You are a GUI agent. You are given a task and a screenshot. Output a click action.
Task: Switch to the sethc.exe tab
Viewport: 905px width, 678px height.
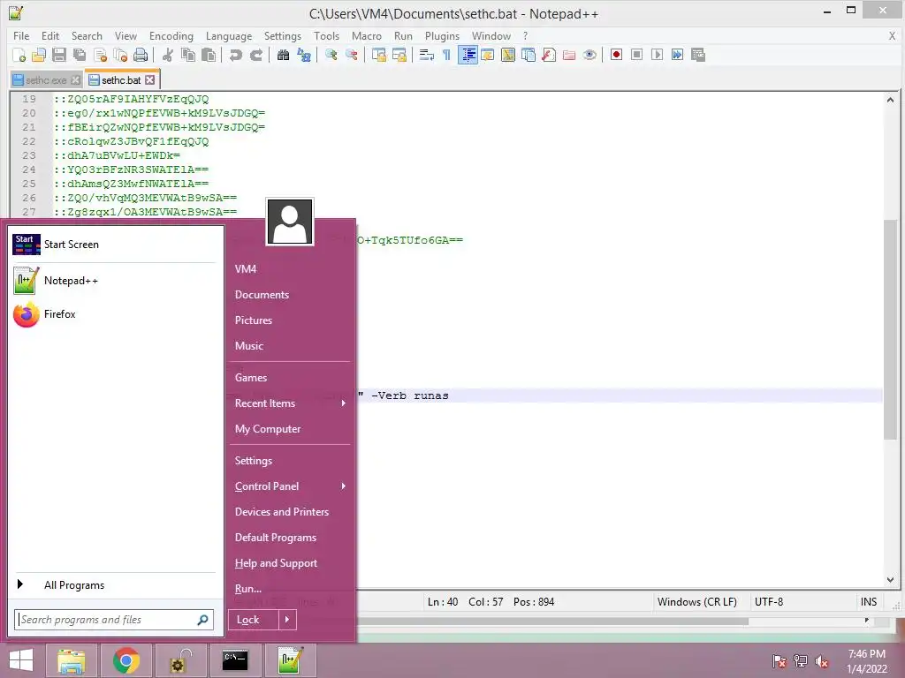coord(46,80)
